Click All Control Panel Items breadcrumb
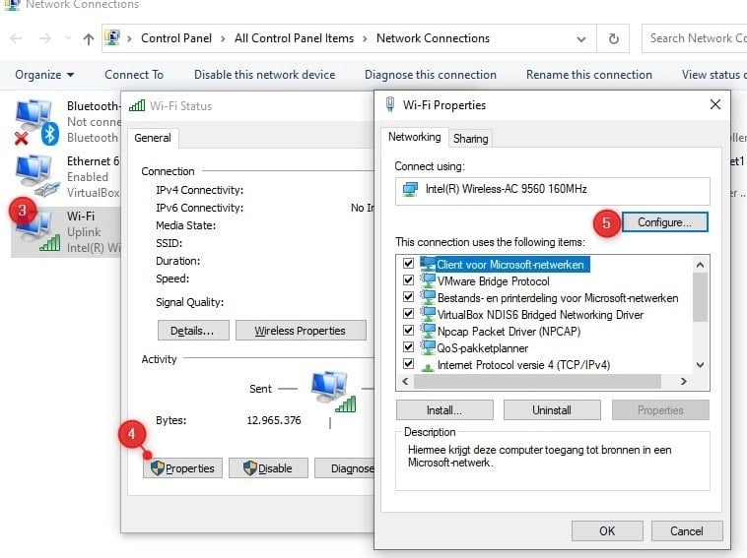This screenshot has height=558, width=747. click(294, 38)
